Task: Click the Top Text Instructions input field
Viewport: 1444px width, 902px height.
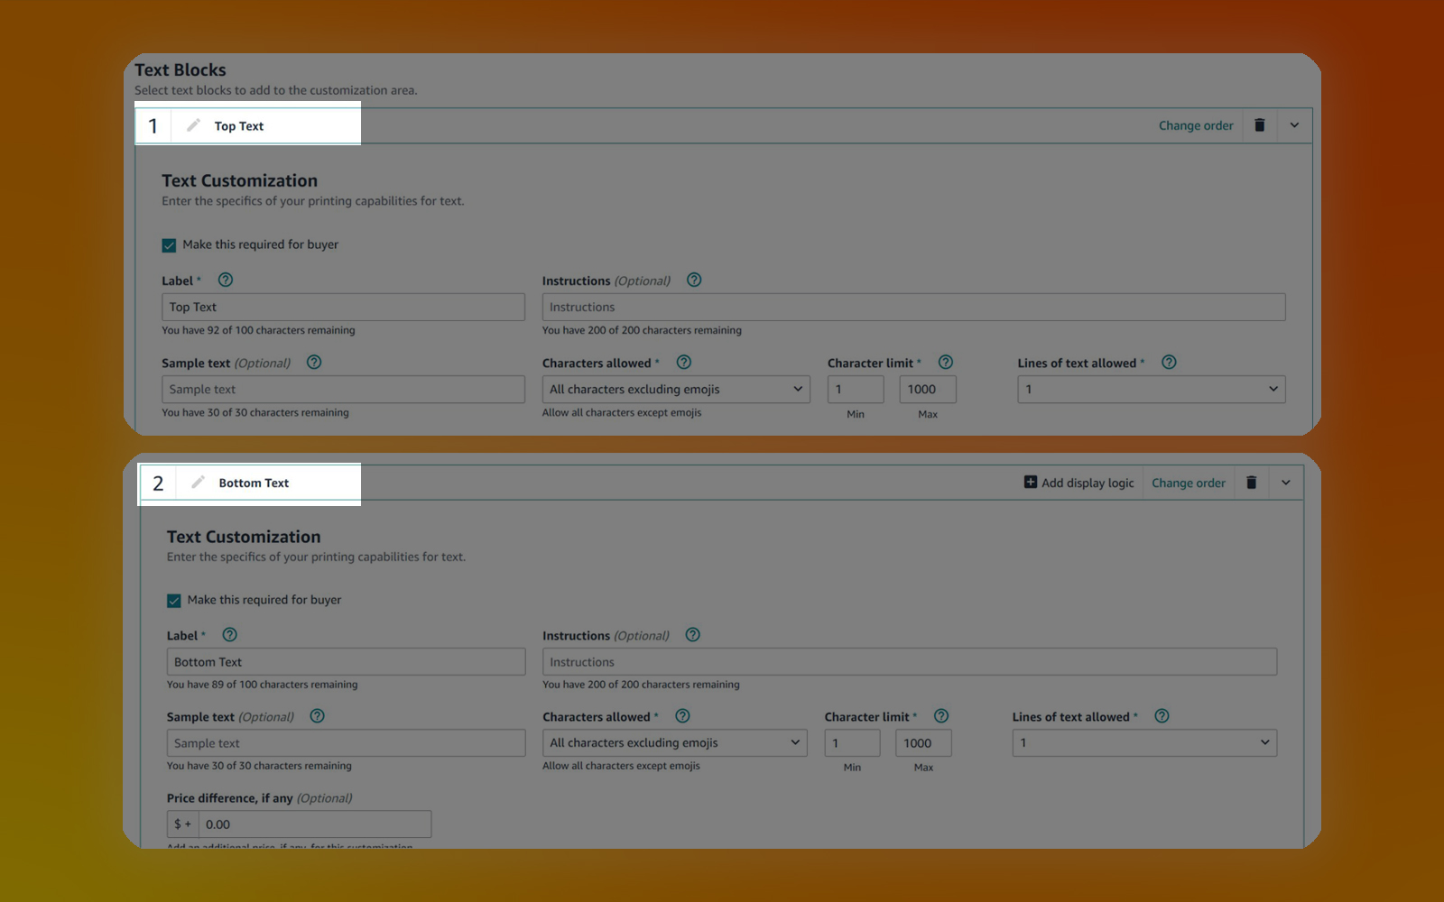Action: (913, 308)
